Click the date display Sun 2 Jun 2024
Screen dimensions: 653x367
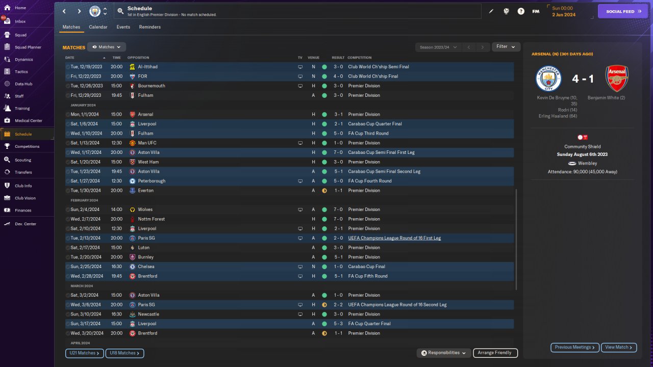click(x=564, y=11)
